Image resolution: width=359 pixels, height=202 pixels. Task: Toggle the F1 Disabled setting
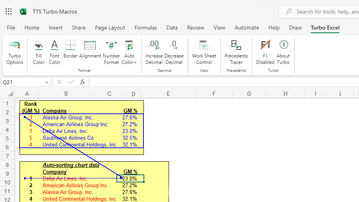click(265, 52)
